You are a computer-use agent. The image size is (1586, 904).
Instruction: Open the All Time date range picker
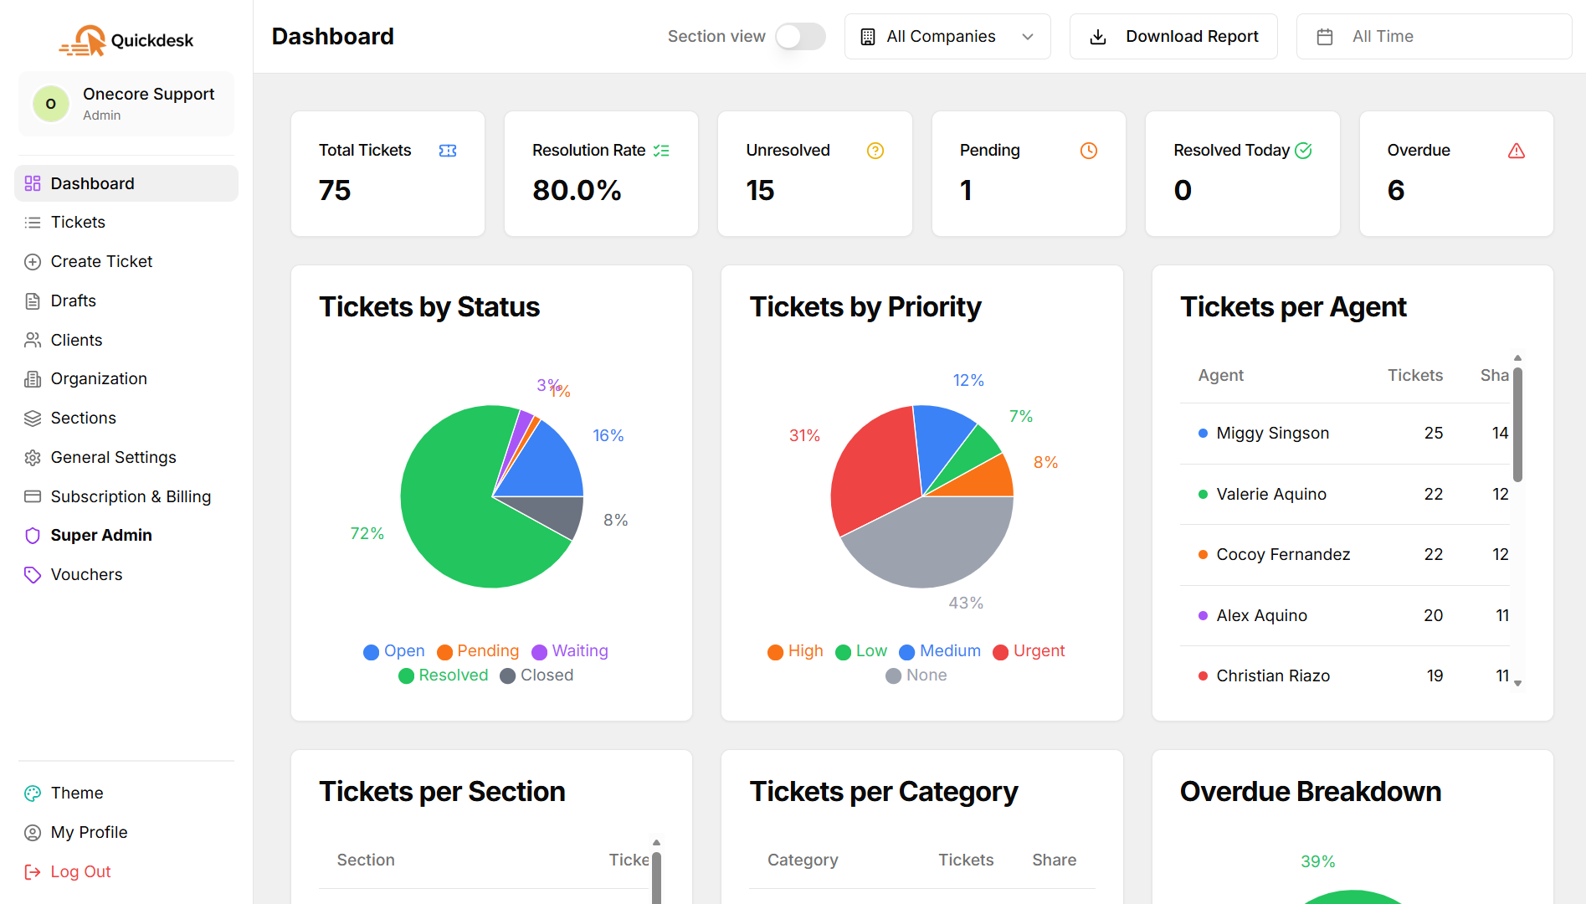[1434, 37]
